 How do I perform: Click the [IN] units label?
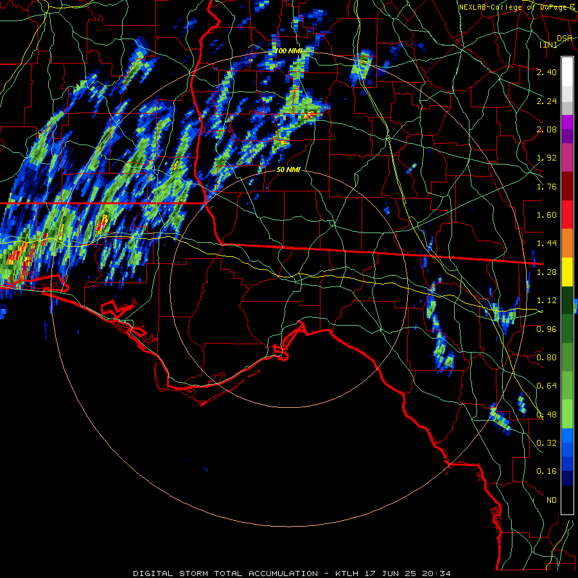[548, 45]
